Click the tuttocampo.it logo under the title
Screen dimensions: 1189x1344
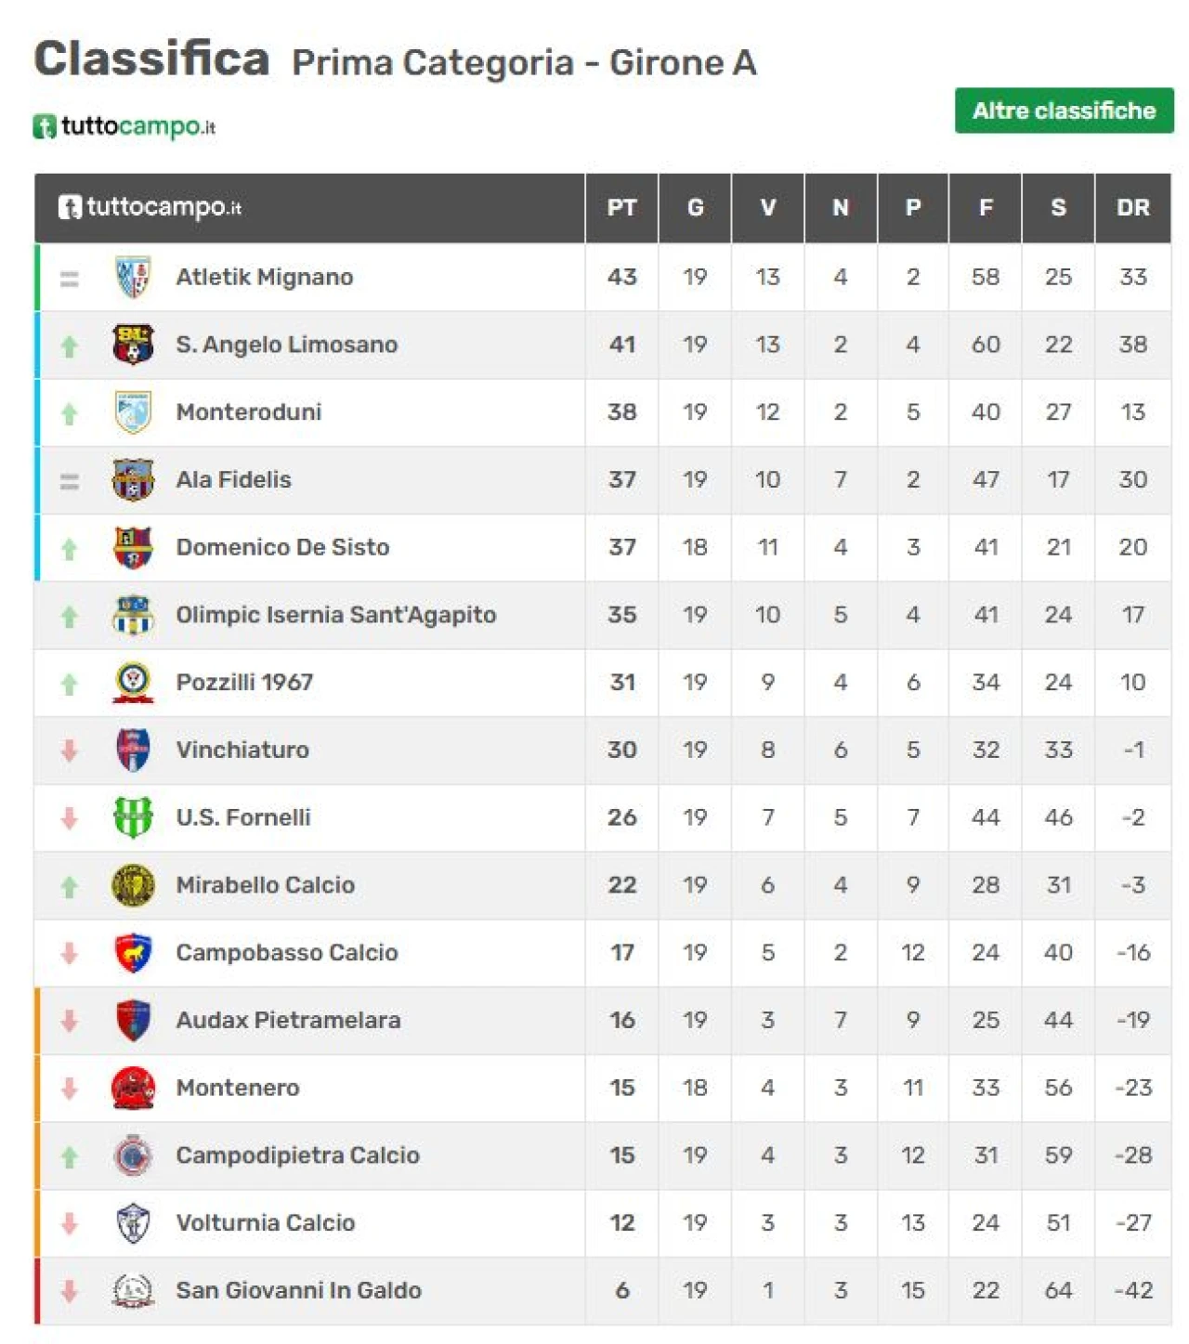click(x=124, y=126)
